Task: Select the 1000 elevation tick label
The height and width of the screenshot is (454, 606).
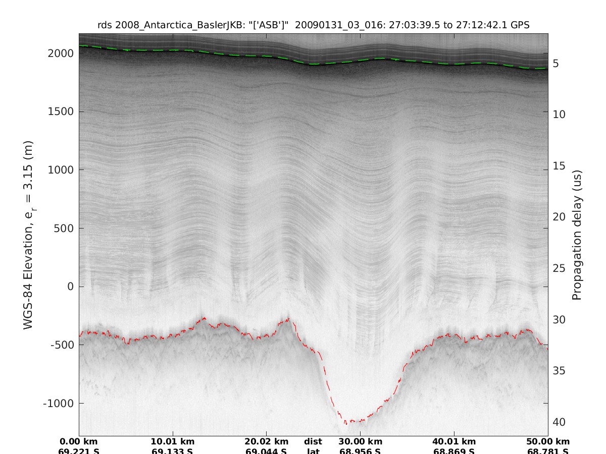Action: [61, 170]
